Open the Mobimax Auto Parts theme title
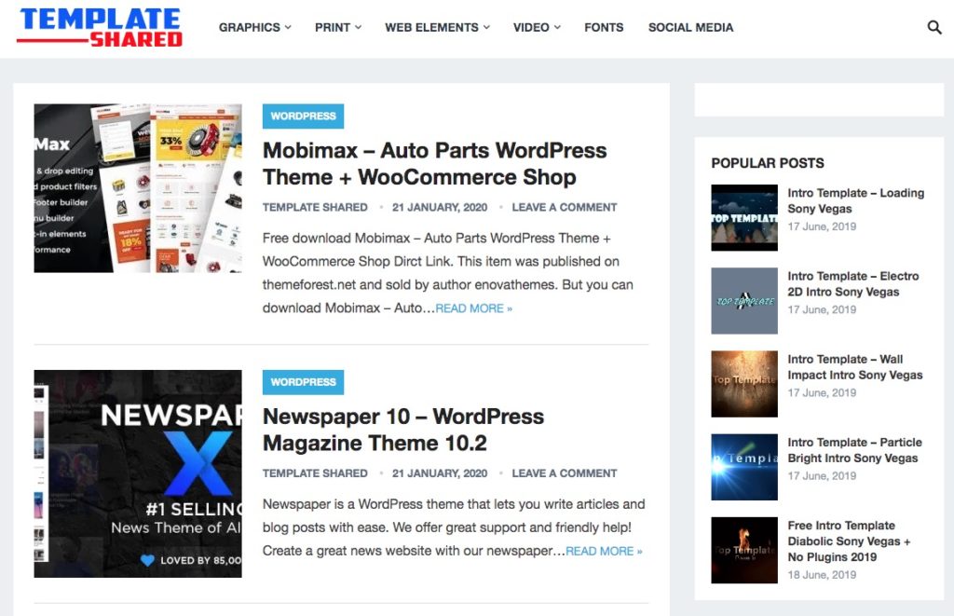954x616 pixels. 434,163
